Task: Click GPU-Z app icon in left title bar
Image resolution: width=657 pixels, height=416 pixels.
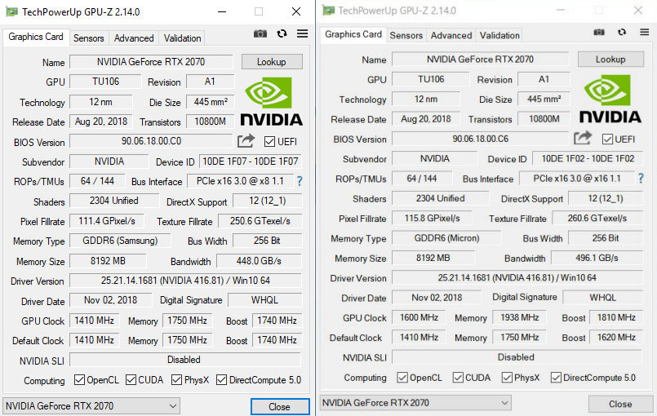Action: pos(11,11)
